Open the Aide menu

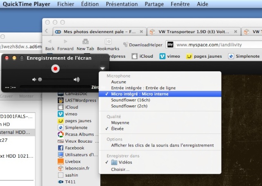point(202,4)
